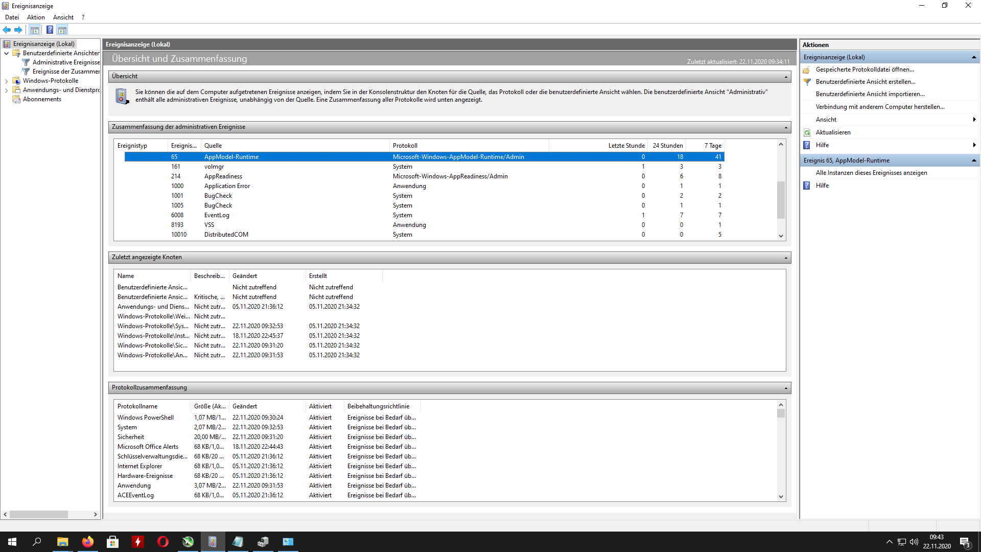The width and height of the screenshot is (981, 552).
Task: Select the Abonnements folder icon
Action: pos(16,99)
